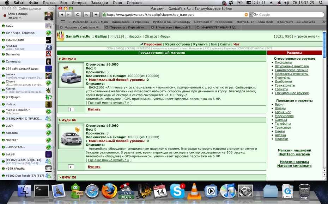Open Safari compass icon in the dock

tap(92, 191)
